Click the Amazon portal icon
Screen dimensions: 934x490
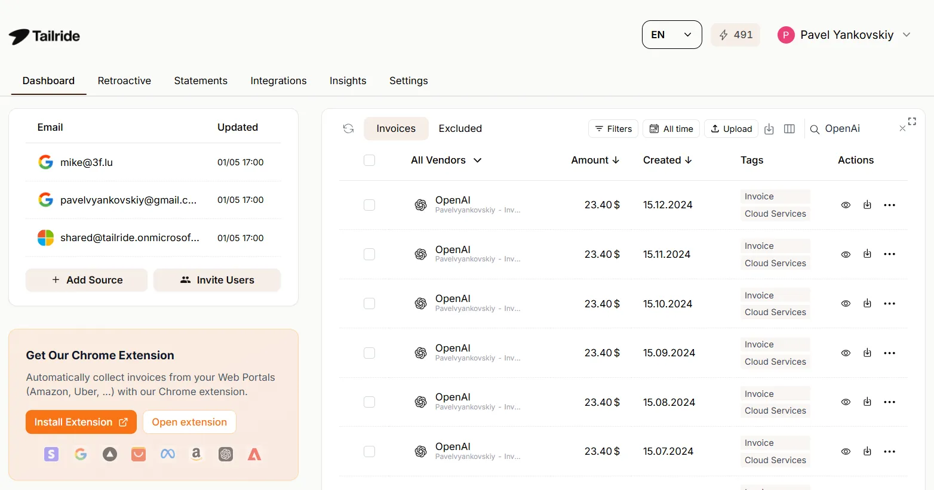[x=196, y=454]
